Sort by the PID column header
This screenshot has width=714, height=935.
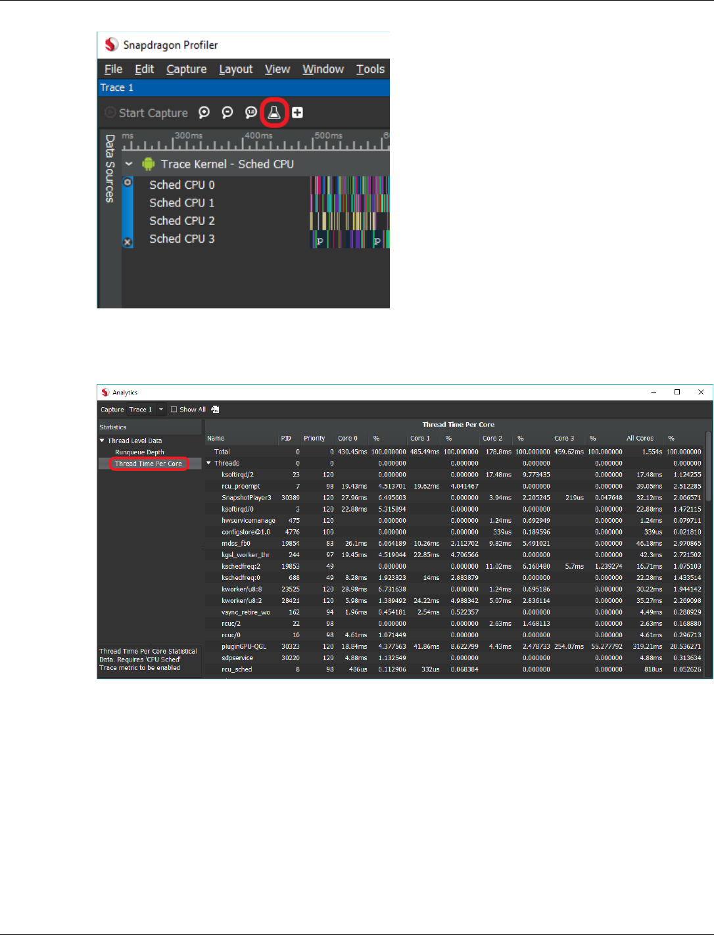point(286,438)
